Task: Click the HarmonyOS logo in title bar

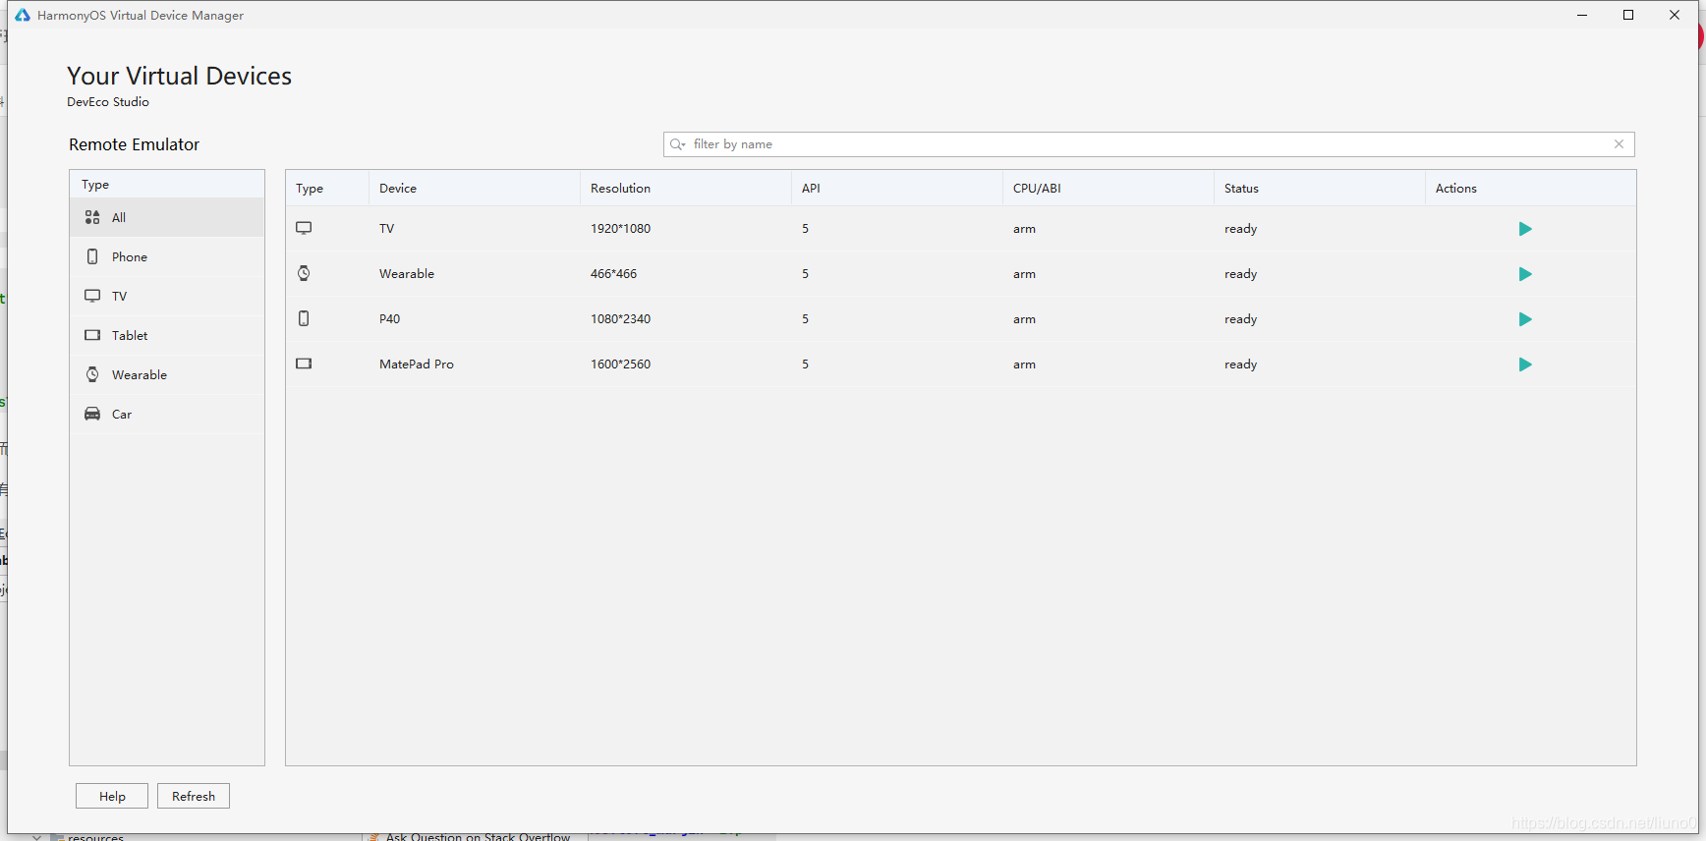Action: (x=23, y=15)
